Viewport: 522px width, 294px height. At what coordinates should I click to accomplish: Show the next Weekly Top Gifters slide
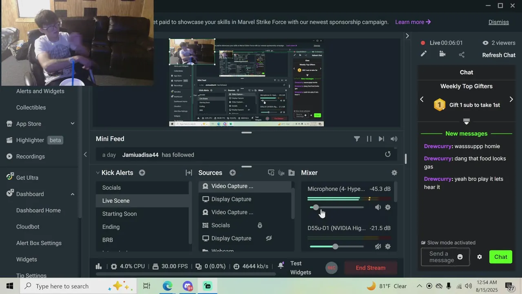[511, 99]
